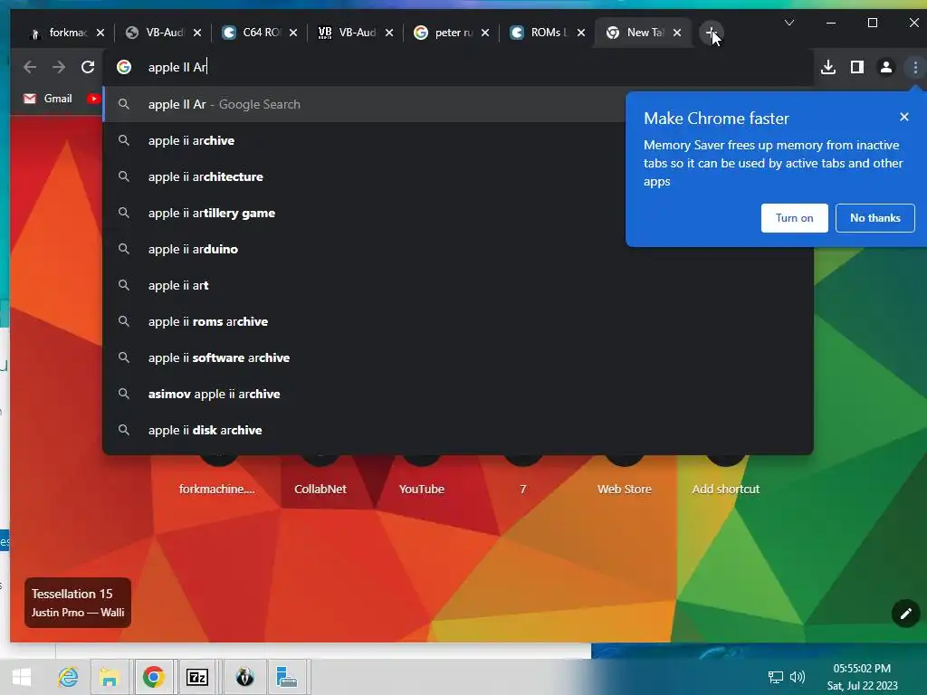Open YouTube bookmark icon in bookmarks bar
This screenshot has height=695, width=927.
[x=93, y=99]
